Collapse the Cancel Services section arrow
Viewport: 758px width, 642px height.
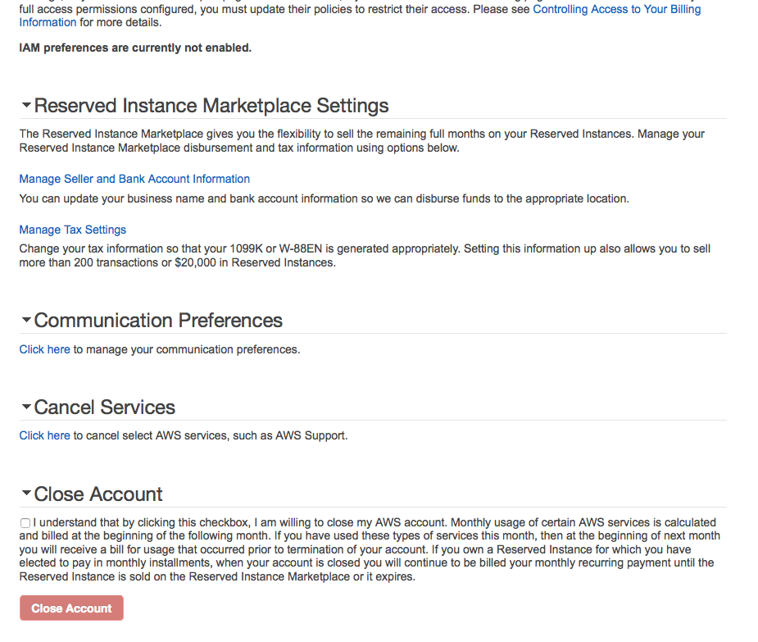[x=26, y=407]
